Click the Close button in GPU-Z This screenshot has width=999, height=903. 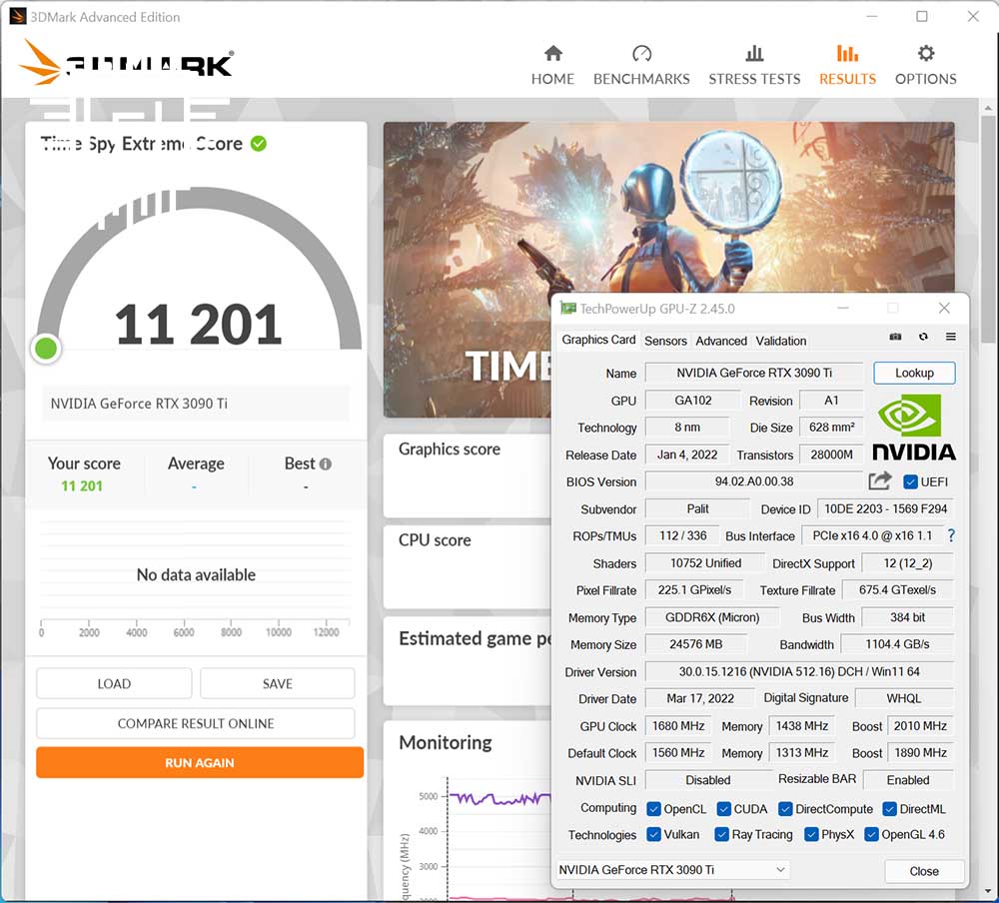click(924, 871)
